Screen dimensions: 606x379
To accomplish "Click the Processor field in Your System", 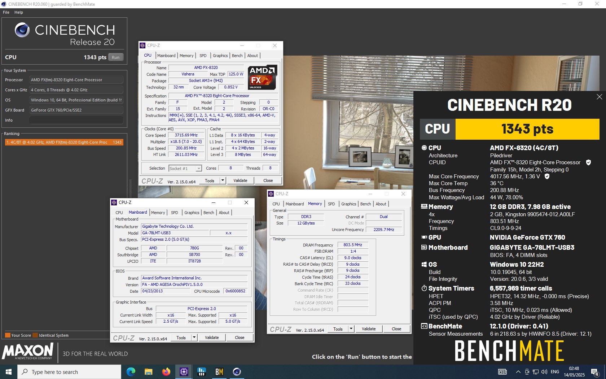I will (x=76, y=80).
